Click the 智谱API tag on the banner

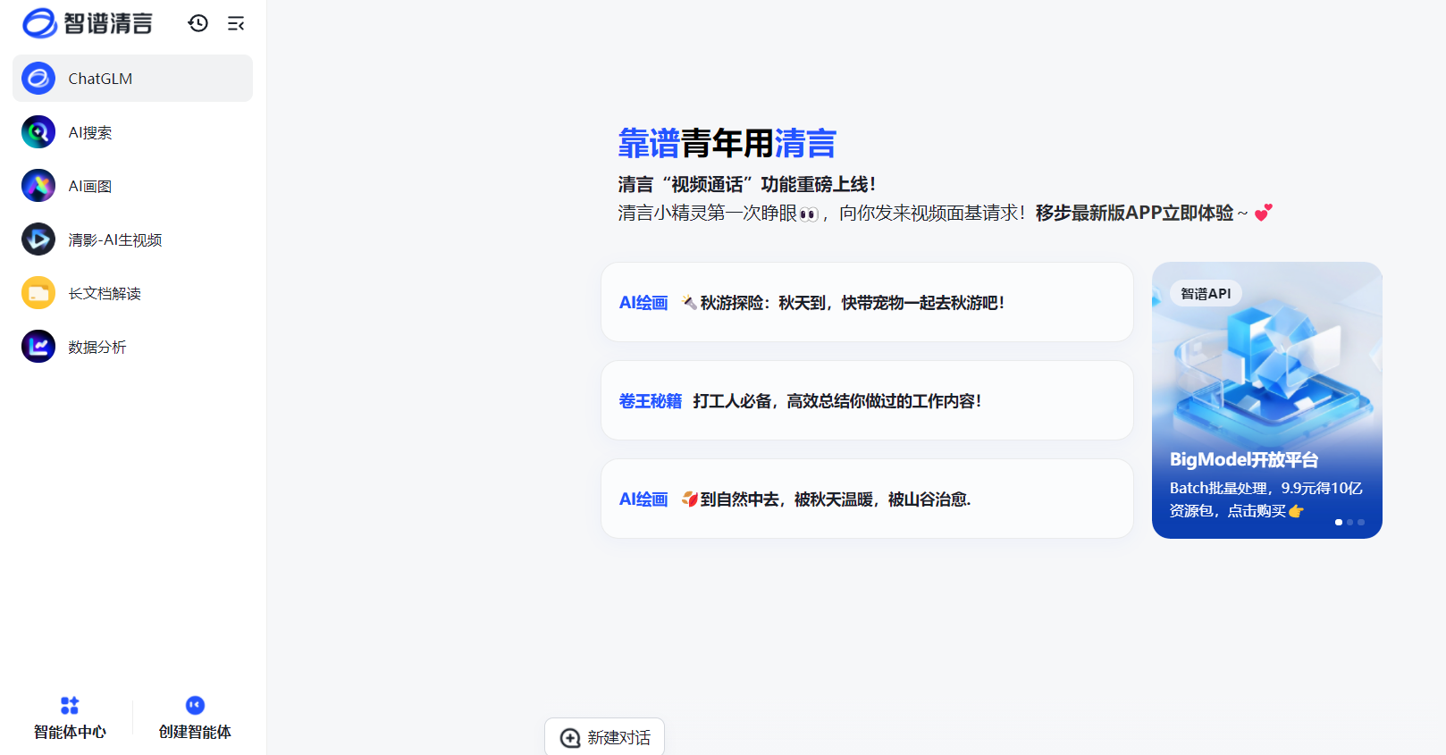coord(1206,293)
